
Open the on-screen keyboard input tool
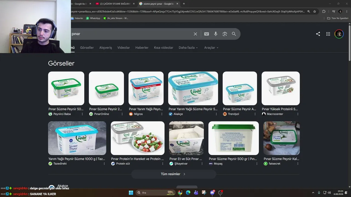[206, 34]
